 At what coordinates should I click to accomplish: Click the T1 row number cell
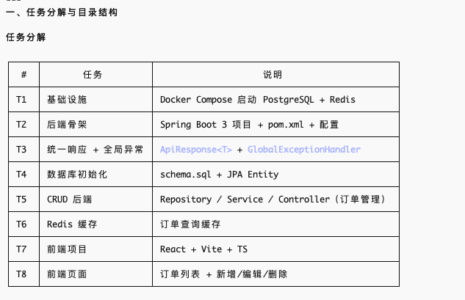click(x=24, y=100)
